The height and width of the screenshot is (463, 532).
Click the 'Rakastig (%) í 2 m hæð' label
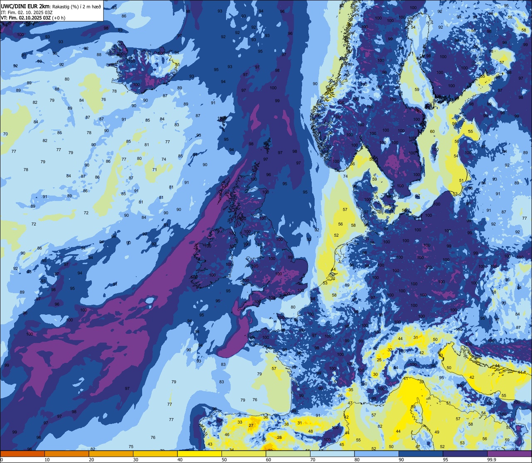click(77, 6)
